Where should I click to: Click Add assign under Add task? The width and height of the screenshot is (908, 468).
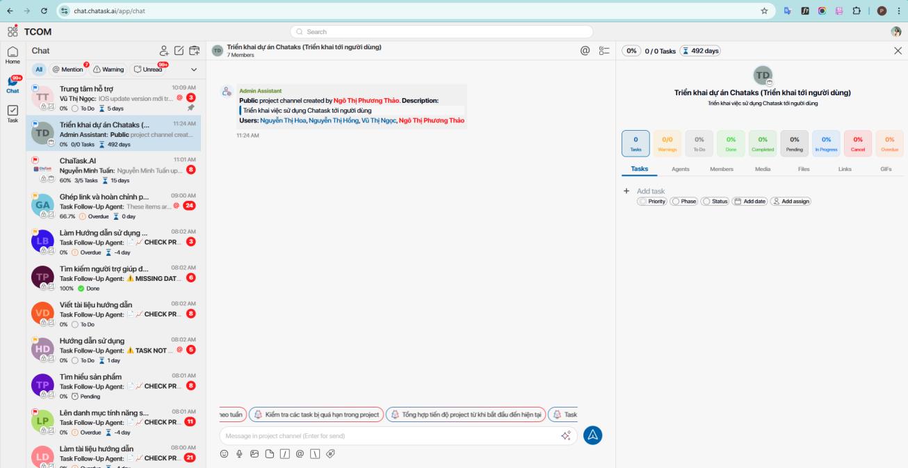(791, 201)
